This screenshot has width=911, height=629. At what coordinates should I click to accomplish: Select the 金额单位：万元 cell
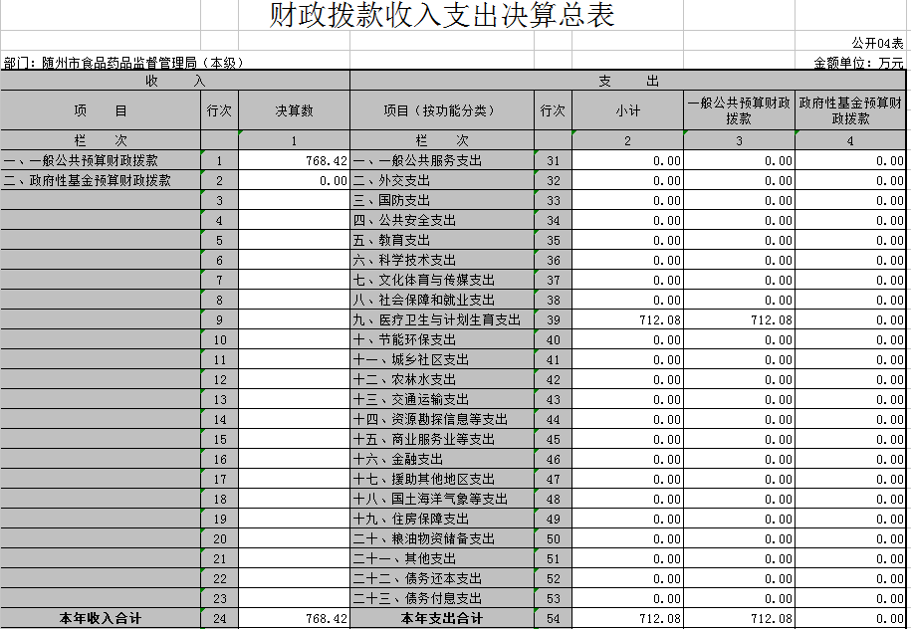point(859,63)
